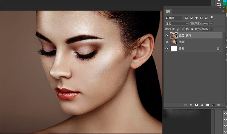Screen dimensions: 227x134
Task: Open the 正常 blend mode dropdown
Action: [177, 24]
